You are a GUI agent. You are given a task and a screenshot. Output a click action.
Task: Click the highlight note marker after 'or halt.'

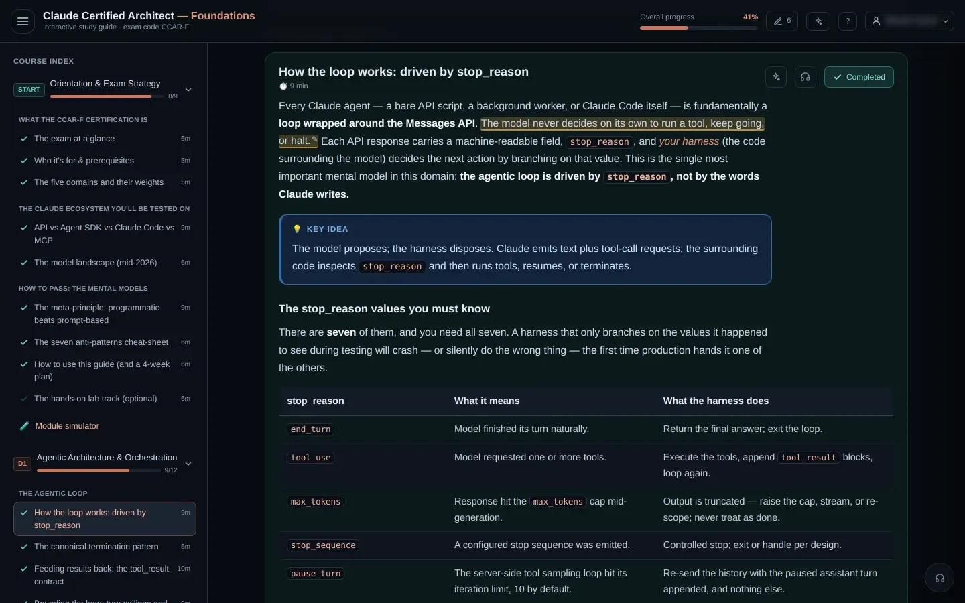tap(314, 140)
